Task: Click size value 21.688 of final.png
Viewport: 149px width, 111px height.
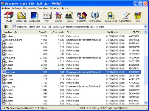Action: tap(44, 58)
